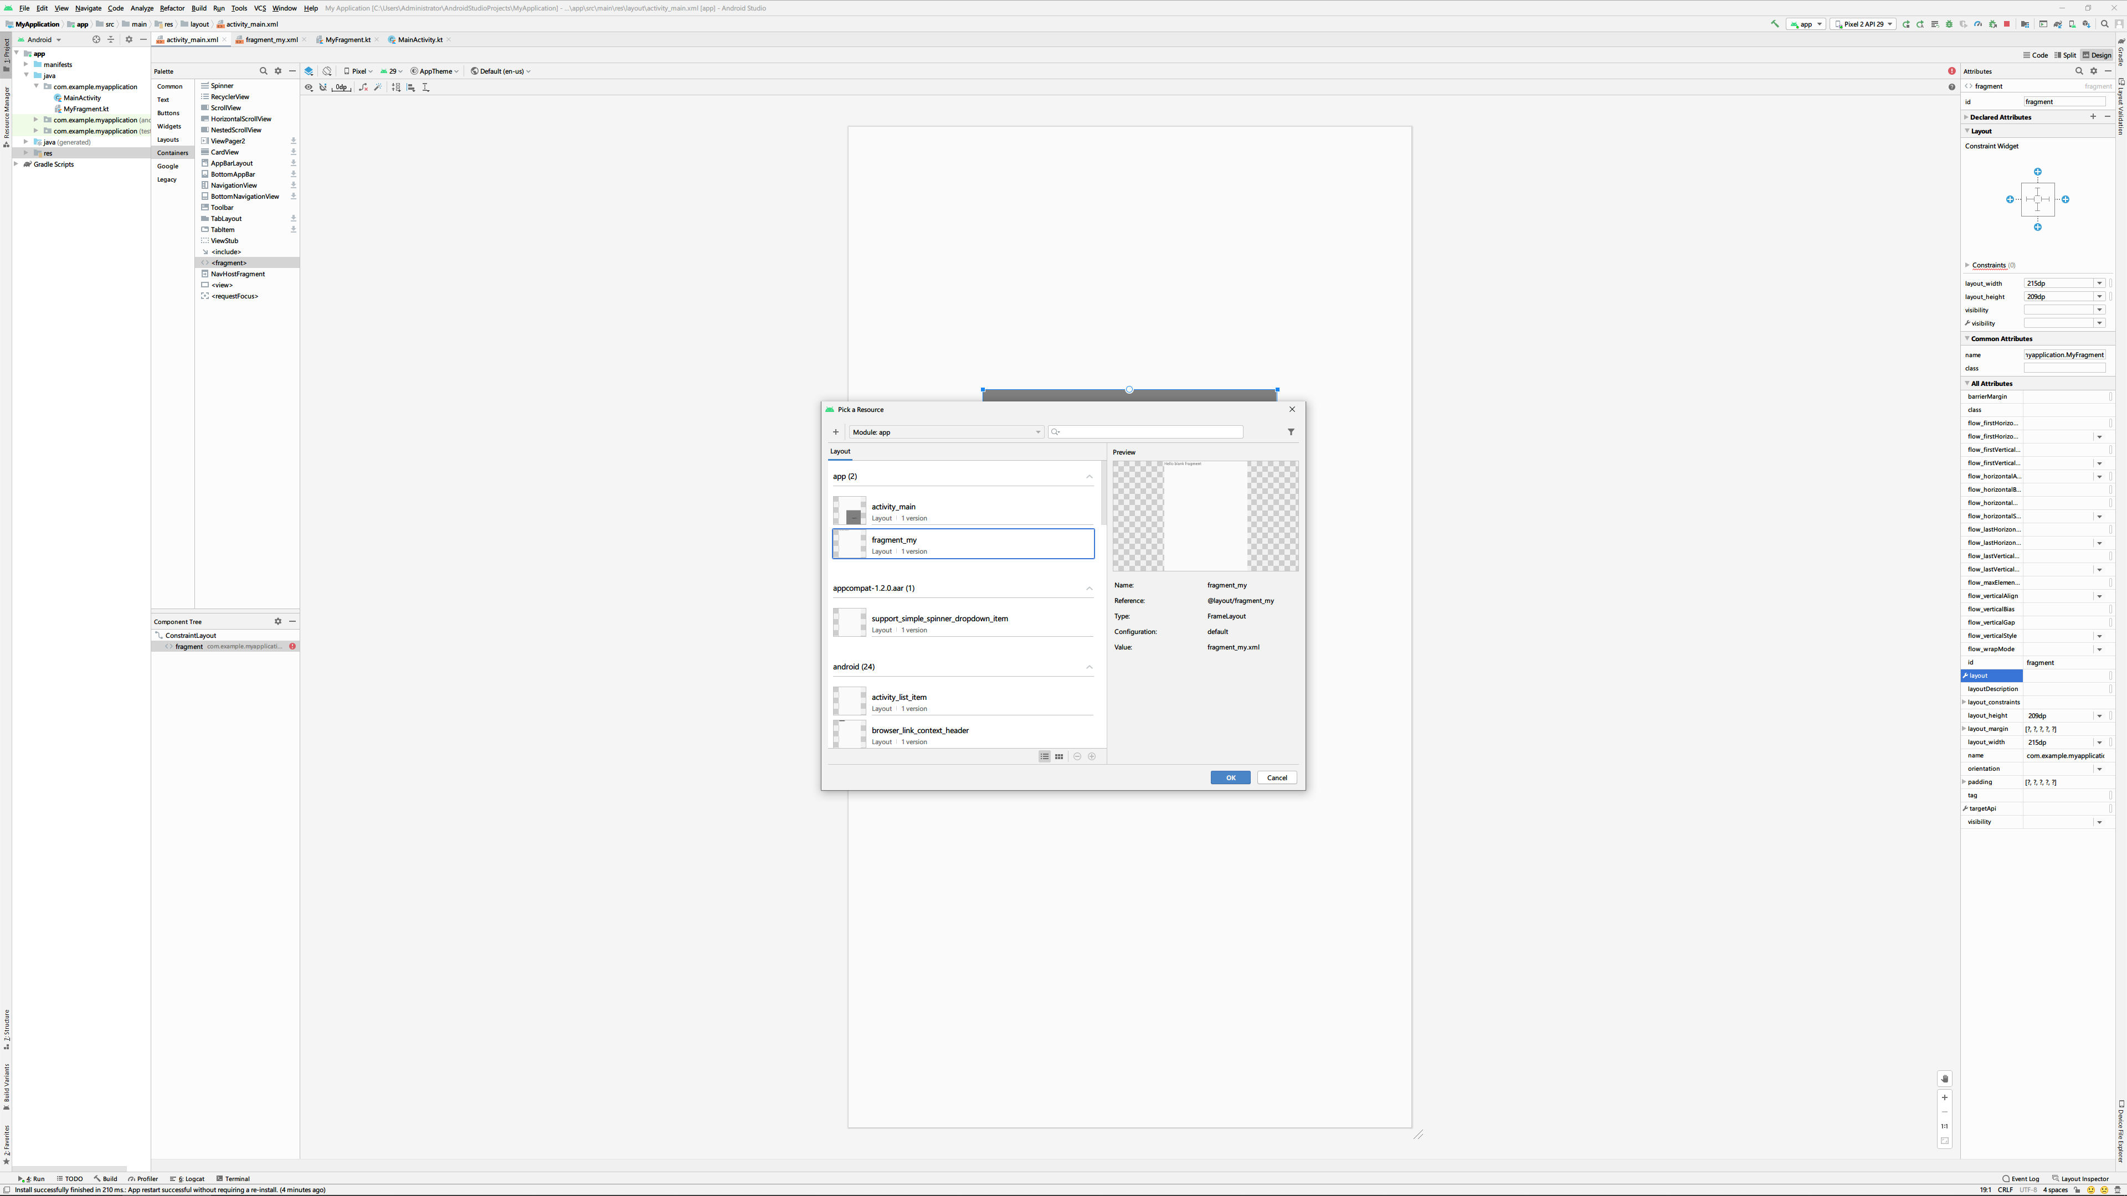2127x1196 pixels.
Task: Open the Module: app dropdown
Action: [946, 432]
